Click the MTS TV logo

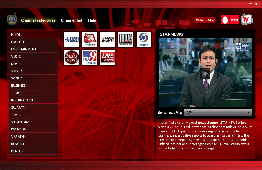pyautogui.click(x=237, y=20)
